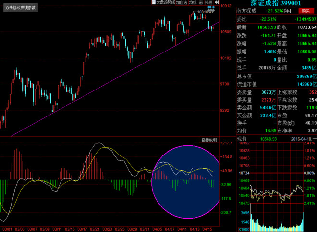Click the cyan intraday volume bars
This screenshot has height=232, width=317.
(277, 222)
